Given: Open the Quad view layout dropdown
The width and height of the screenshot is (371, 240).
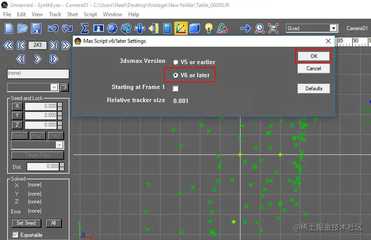Looking at the screenshot, I should [x=333, y=28].
